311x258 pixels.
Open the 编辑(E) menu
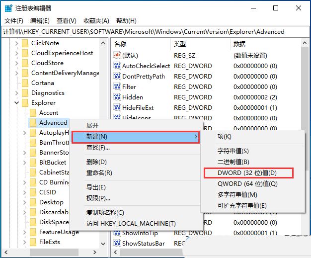40,20
